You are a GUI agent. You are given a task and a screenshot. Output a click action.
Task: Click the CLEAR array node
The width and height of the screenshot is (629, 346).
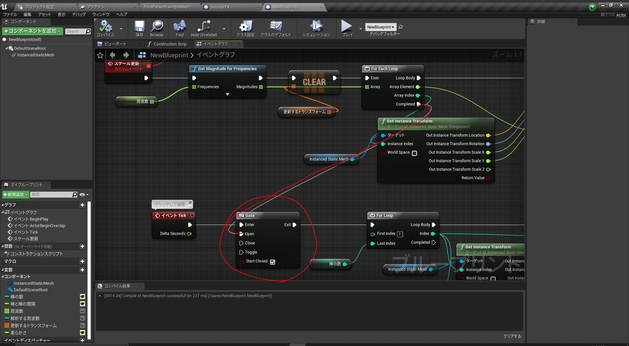coord(314,82)
